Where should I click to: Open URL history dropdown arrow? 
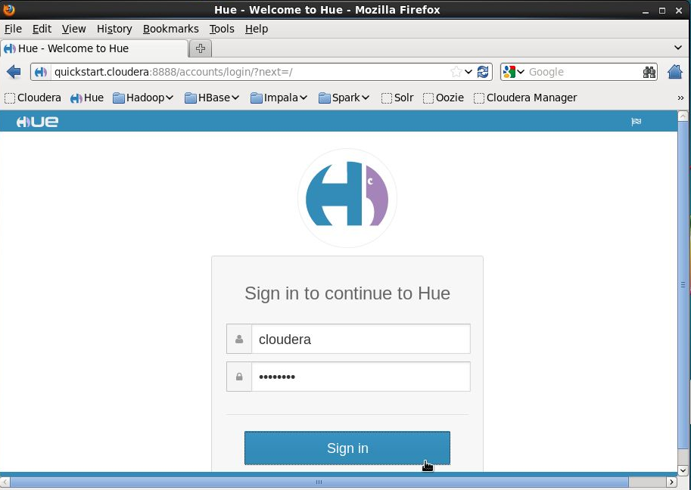tap(468, 72)
